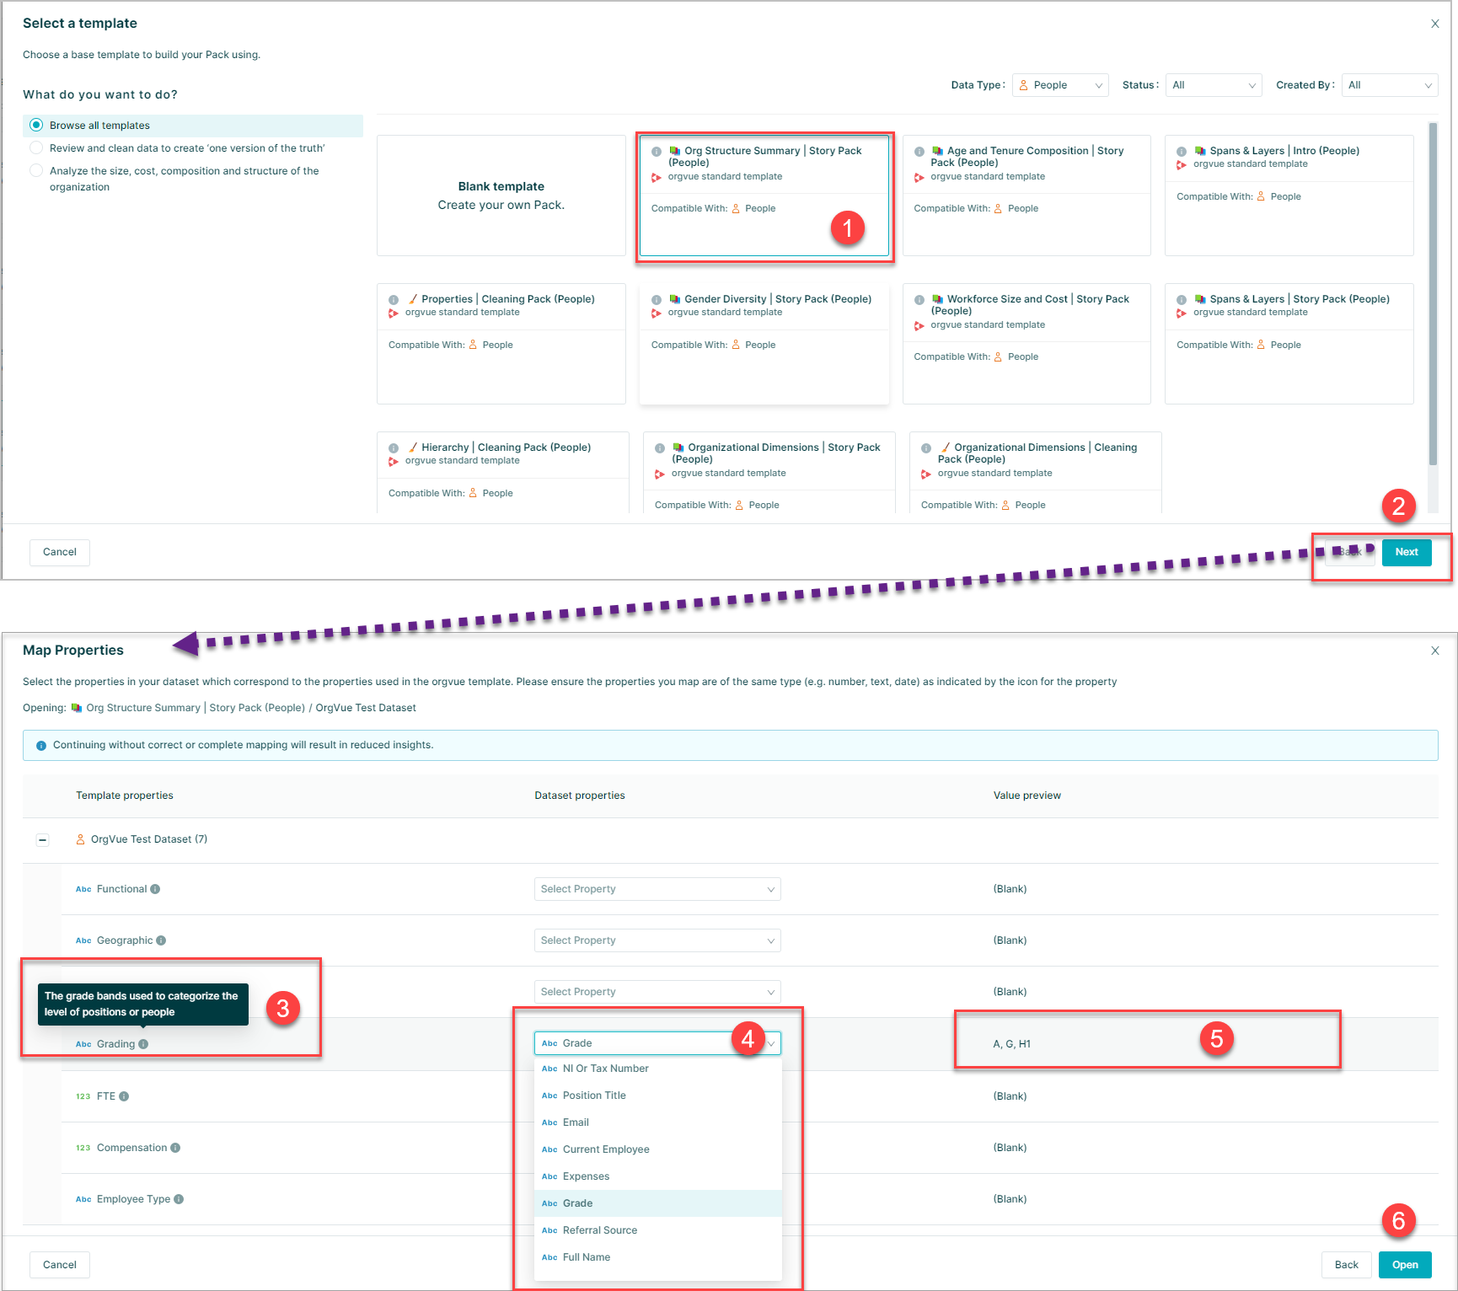Click the orgvue standard template flag icon

657,177
